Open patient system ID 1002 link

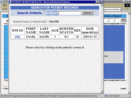point(18,37)
